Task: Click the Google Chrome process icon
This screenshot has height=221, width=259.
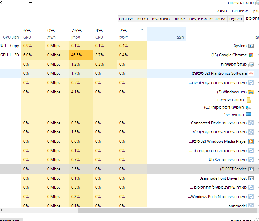Action: [251, 55]
